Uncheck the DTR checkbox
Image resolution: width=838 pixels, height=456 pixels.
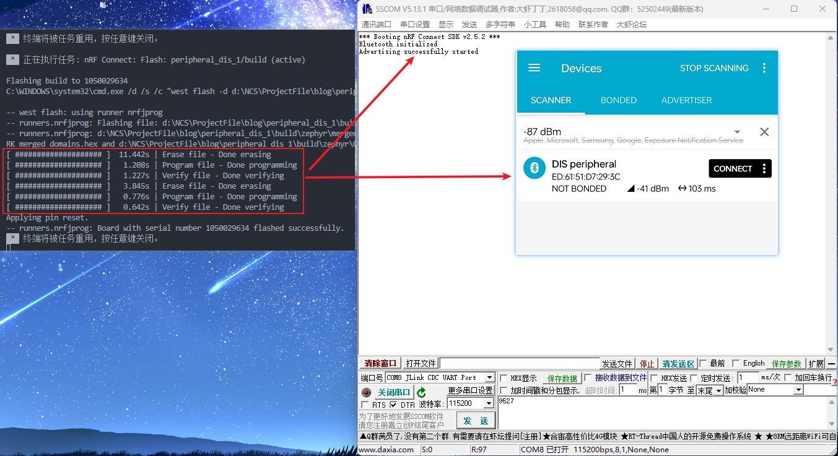point(393,405)
